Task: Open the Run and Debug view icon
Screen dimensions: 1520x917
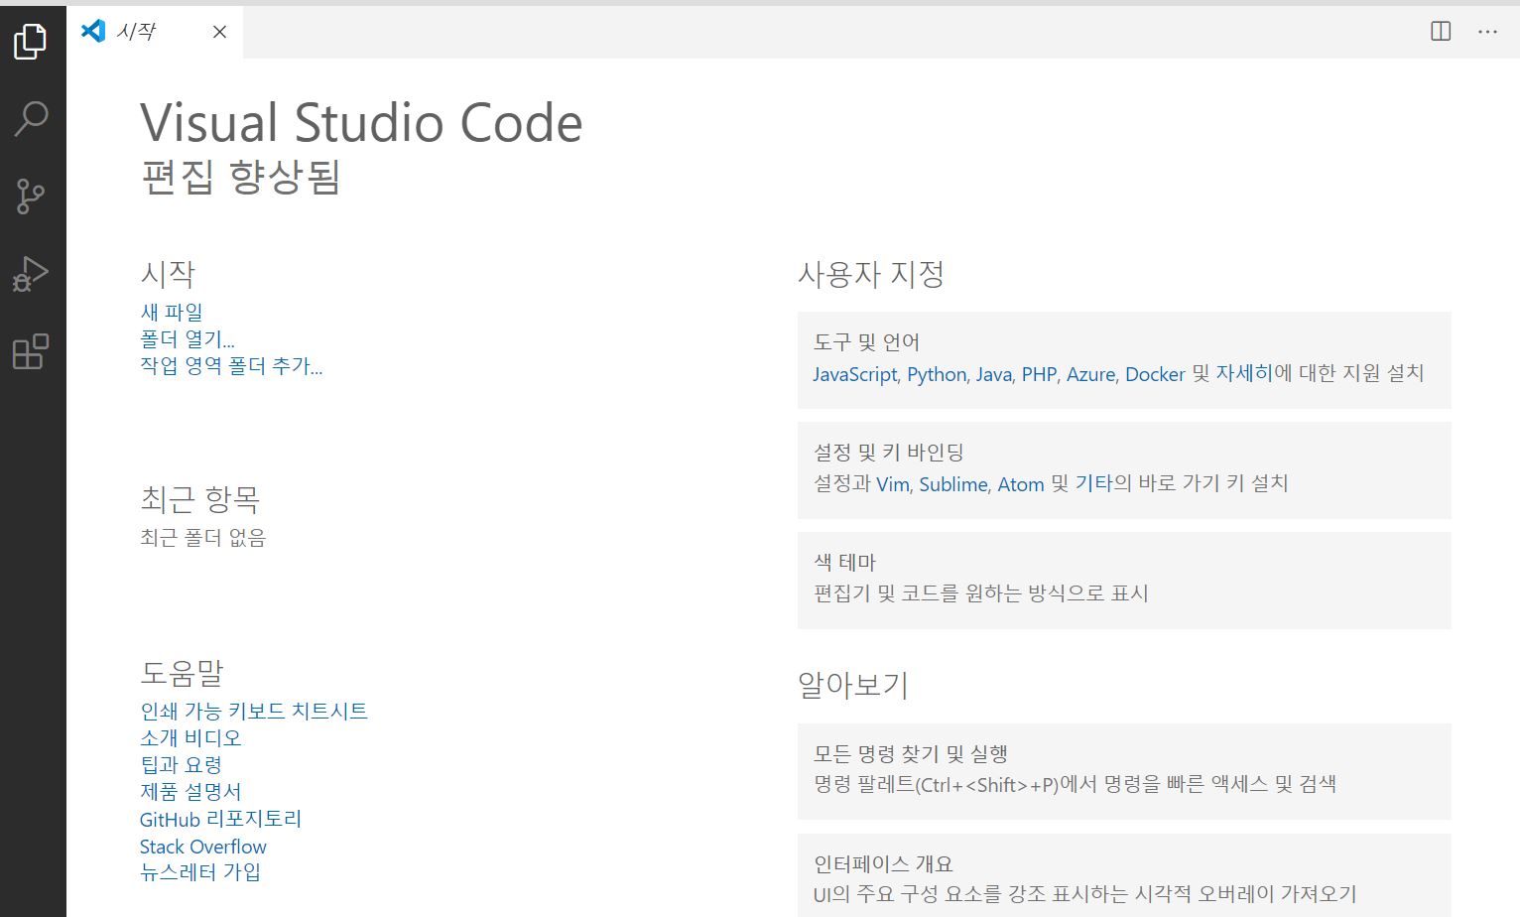Action: coord(31,274)
